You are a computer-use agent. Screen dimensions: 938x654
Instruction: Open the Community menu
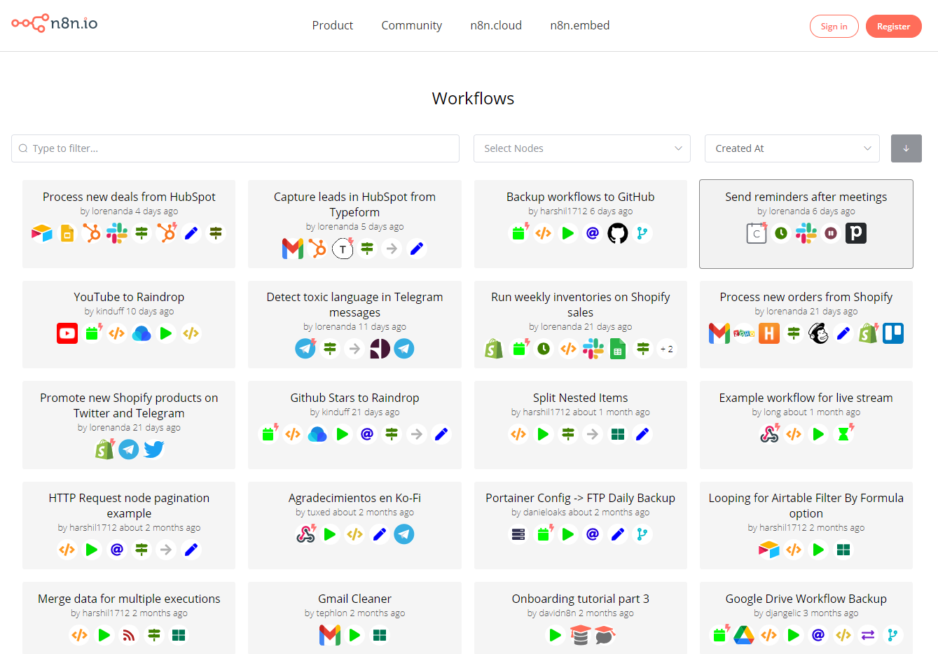[x=411, y=25]
